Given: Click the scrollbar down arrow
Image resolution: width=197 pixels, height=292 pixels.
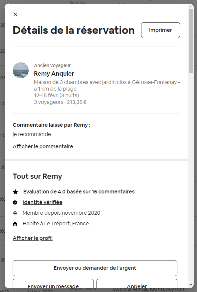Looking at the screenshot, I should coord(191,285).
